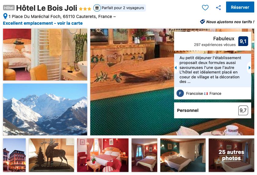This screenshot has height=175, width=257.
Task: Open the snowy mountain view photo
Action: point(45,109)
